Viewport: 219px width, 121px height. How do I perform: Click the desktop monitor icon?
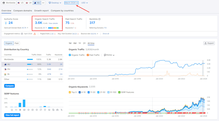point(50,3)
